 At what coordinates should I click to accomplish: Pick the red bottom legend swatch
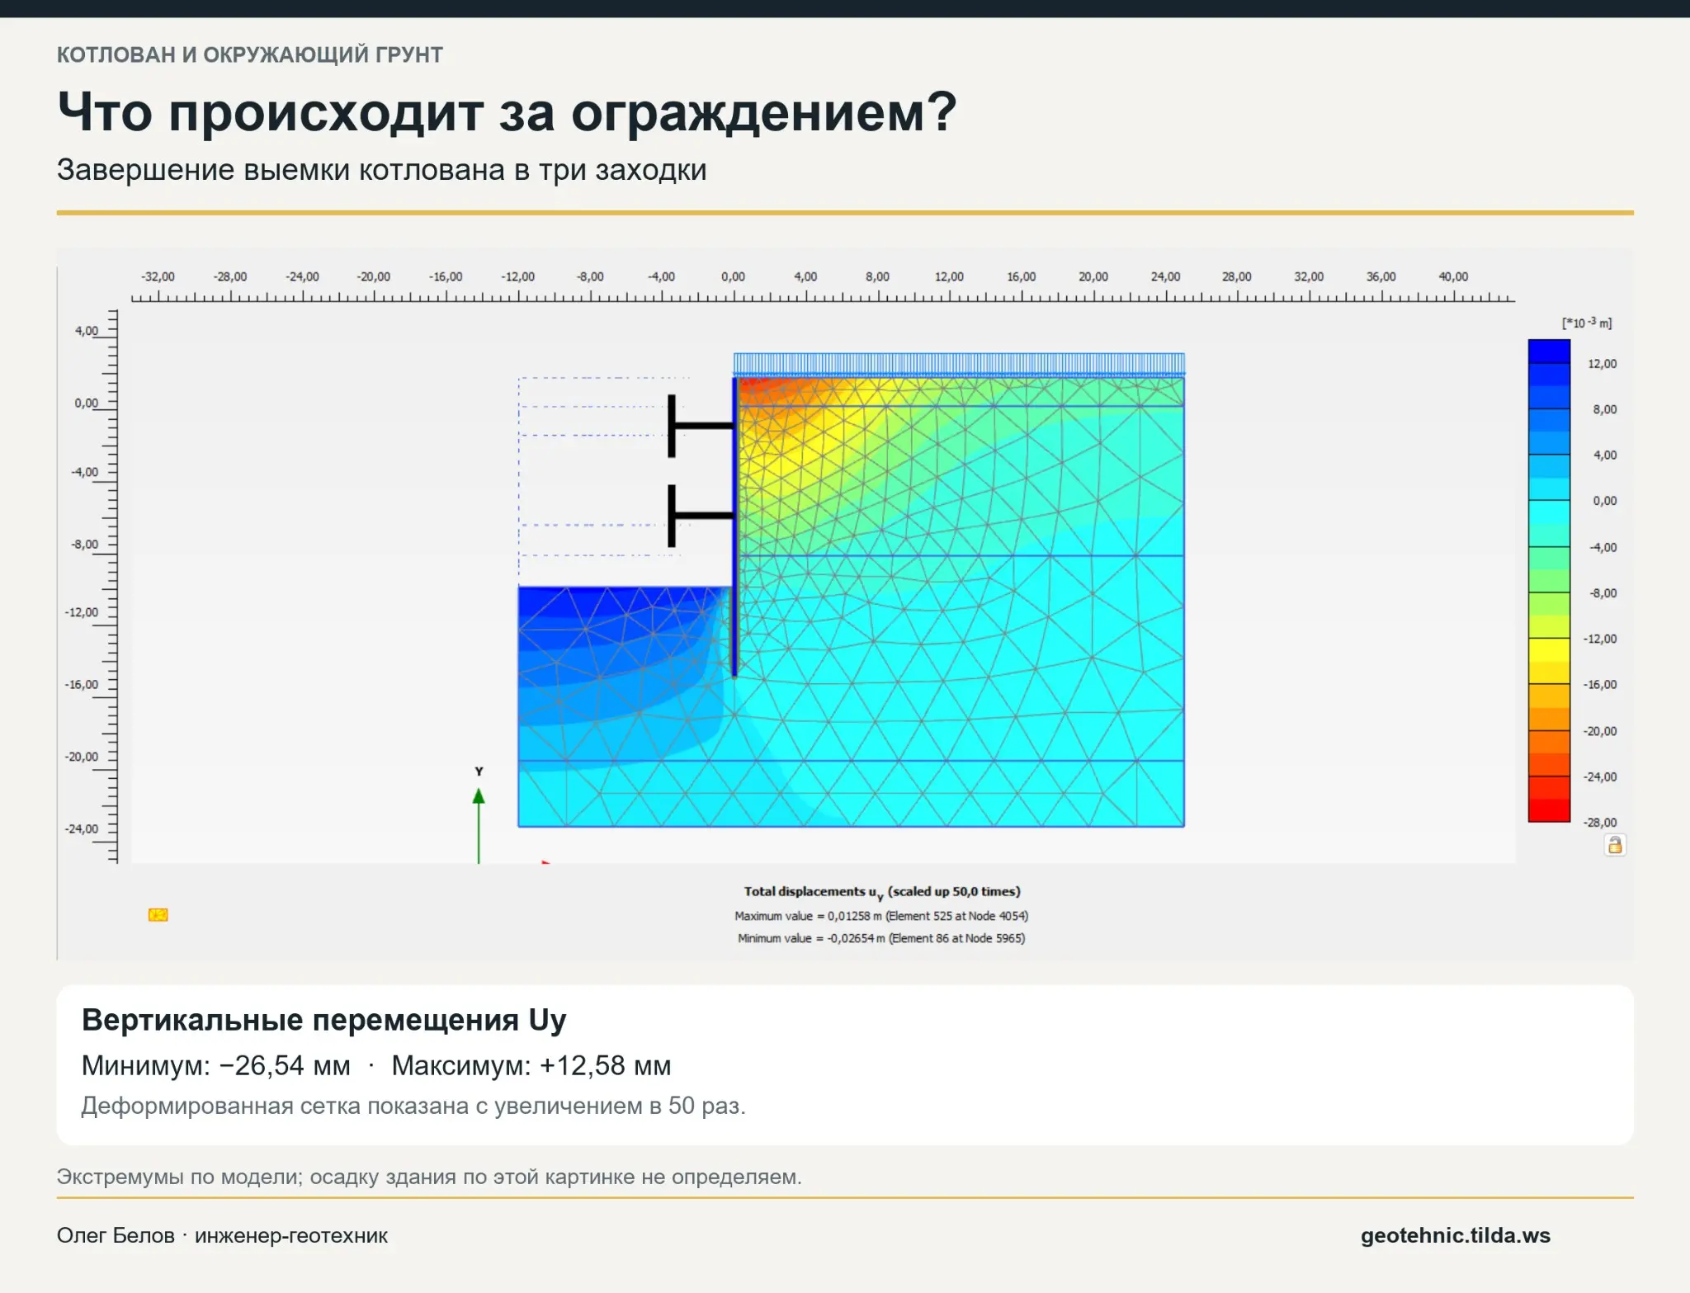pyautogui.click(x=1549, y=810)
